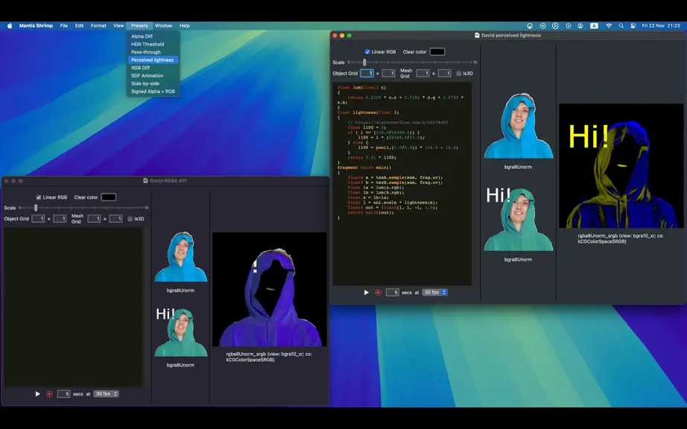
Task: Open 30 fps dropdown in perceived lightness window
Action: (434, 293)
